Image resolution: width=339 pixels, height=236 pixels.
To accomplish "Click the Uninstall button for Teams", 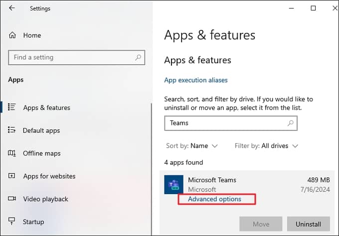I will click(308, 224).
